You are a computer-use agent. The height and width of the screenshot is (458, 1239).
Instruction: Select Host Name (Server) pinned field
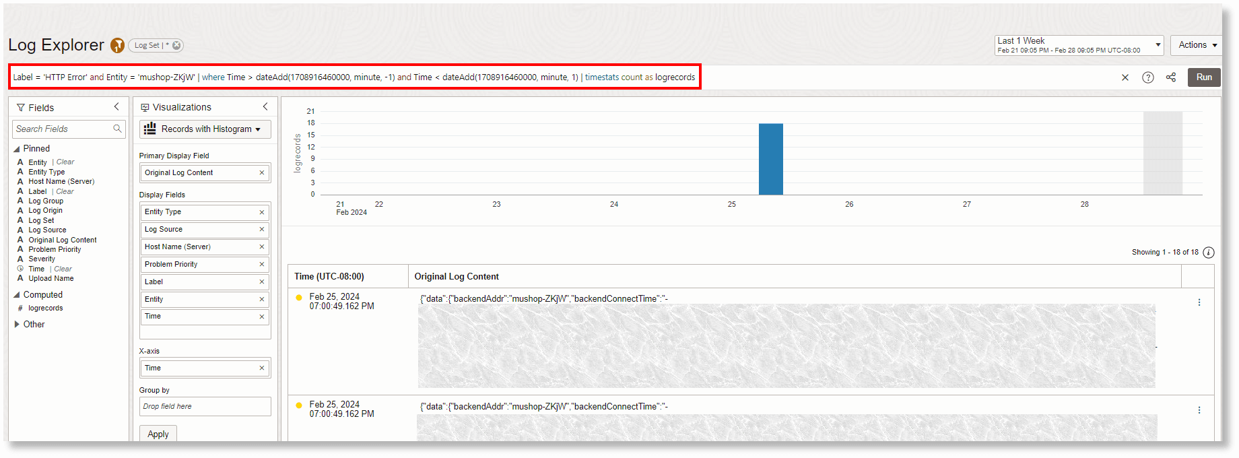click(x=61, y=181)
